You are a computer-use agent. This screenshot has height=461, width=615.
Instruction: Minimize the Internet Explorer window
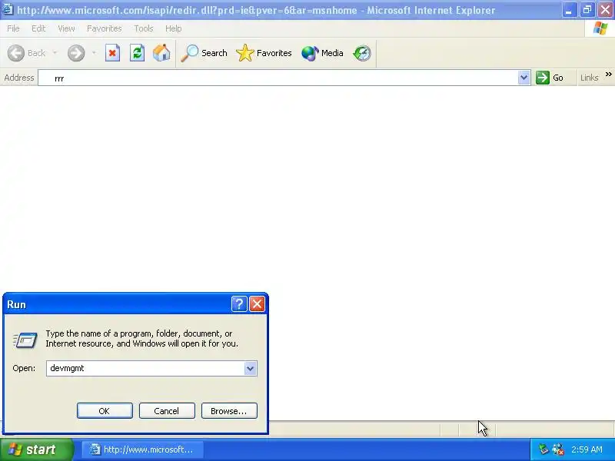tap(568, 10)
